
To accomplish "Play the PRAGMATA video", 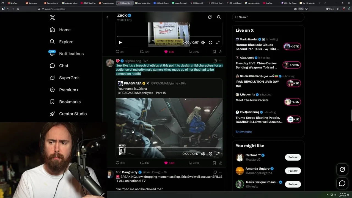I will point(120,154).
